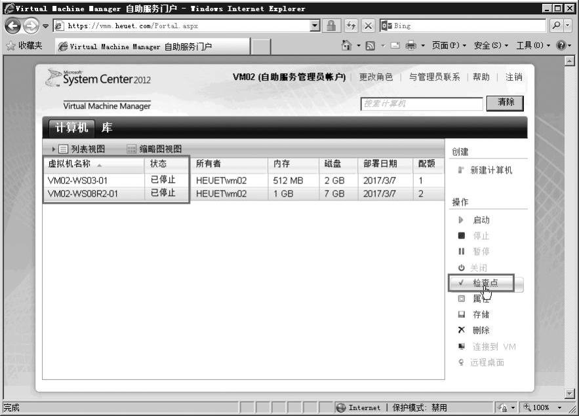Open the 页面(P) menu
This screenshot has height=416, width=579.
pyautogui.click(x=449, y=45)
